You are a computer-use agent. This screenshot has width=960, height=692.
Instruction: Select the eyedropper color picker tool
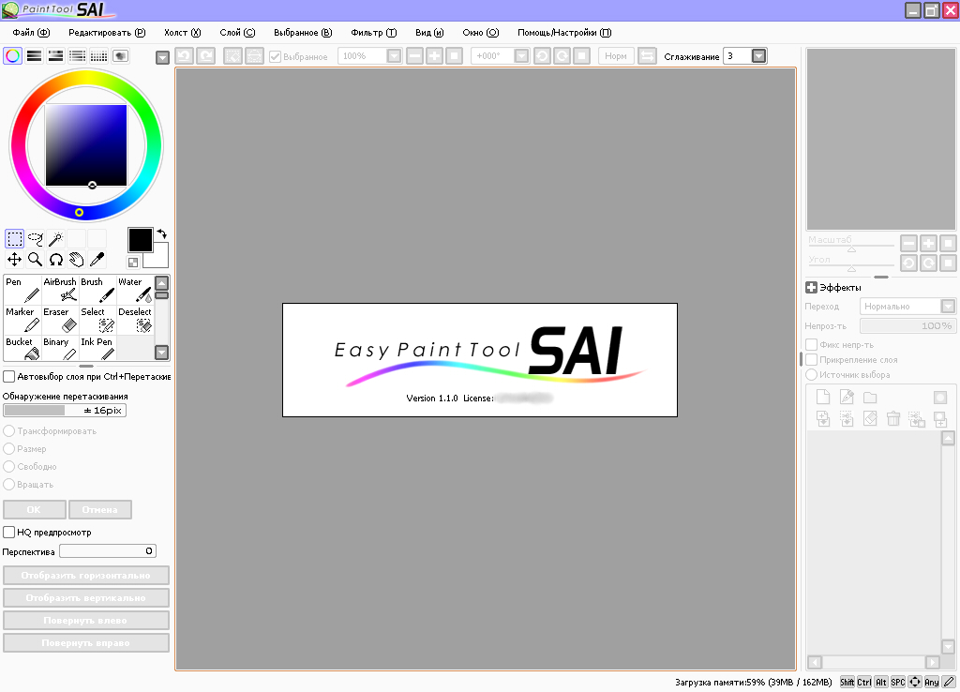(x=97, y=260)
